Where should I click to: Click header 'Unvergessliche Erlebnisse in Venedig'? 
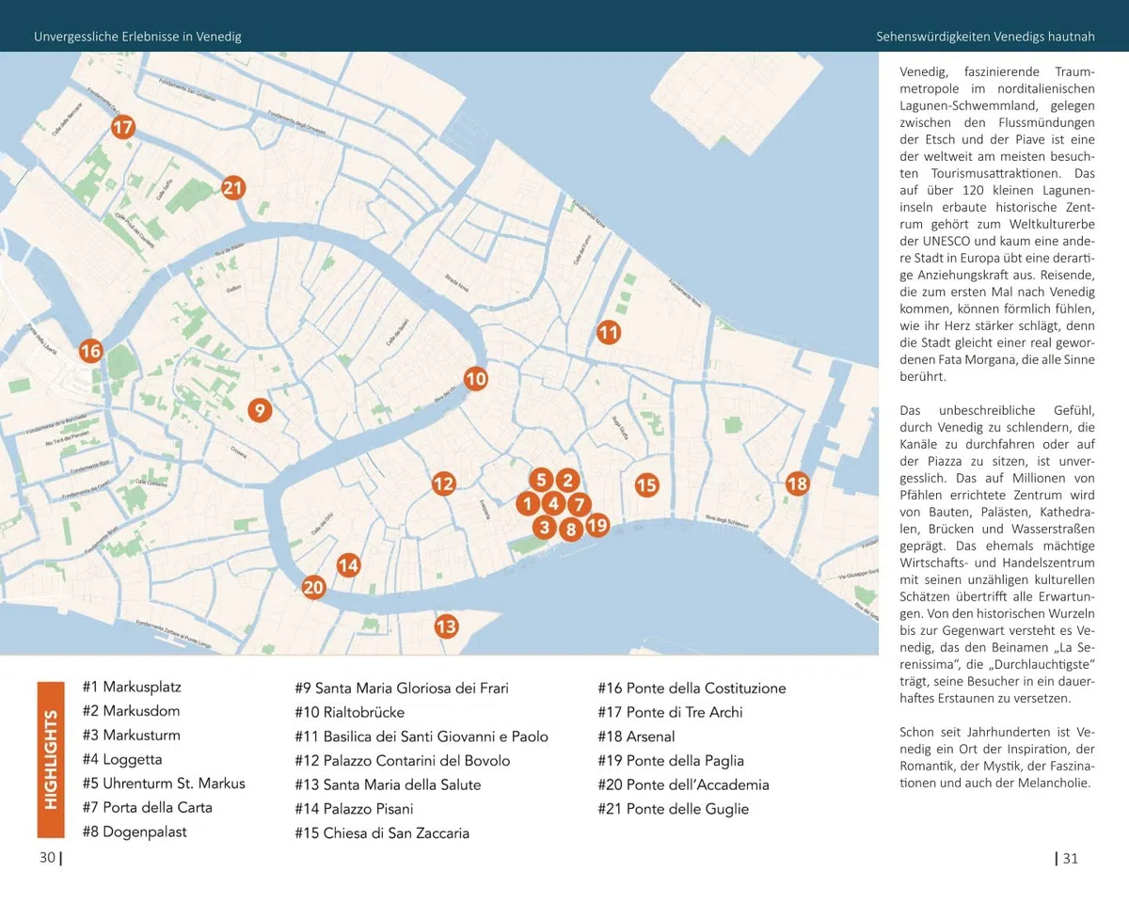coord(137,37)
